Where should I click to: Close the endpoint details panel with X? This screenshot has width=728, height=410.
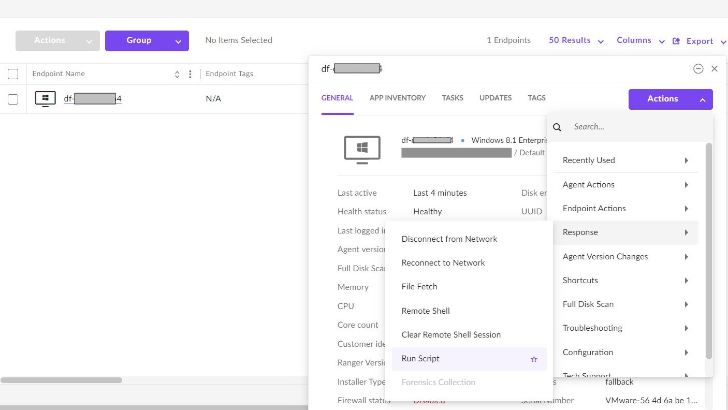pyautogui.click(x=715, y=69)
